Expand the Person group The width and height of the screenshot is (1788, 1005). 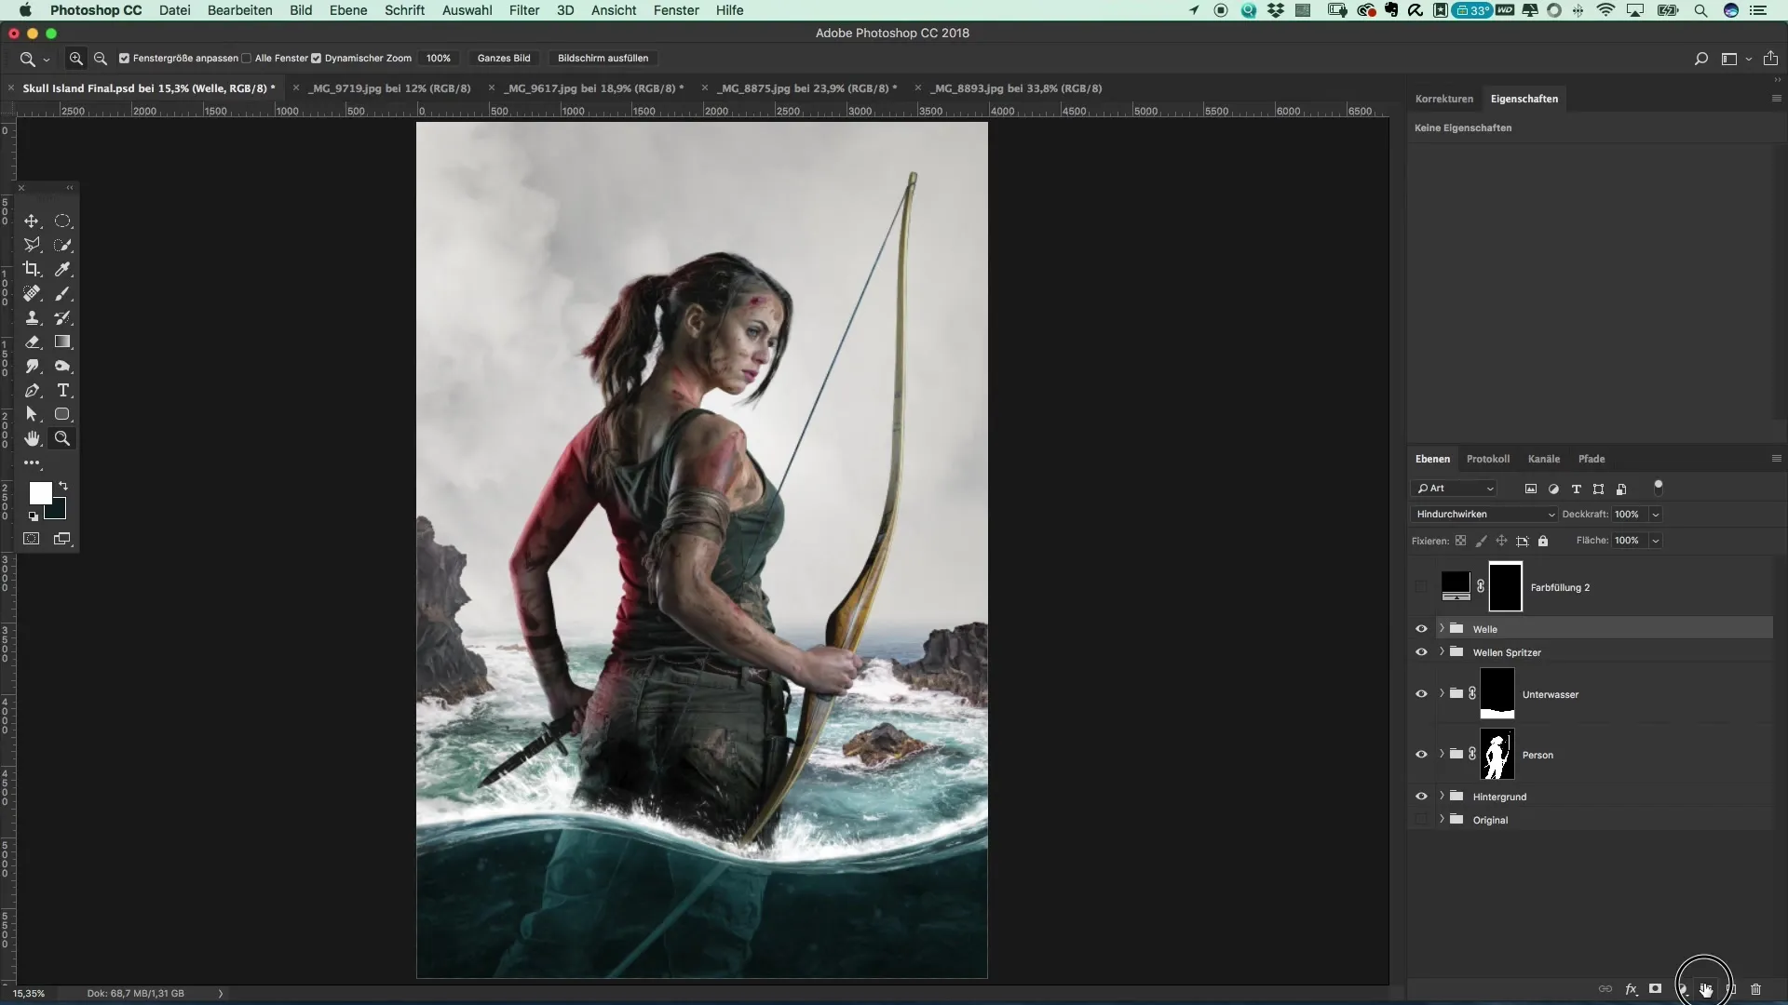pyautogui.click(x=1442, y=755)
